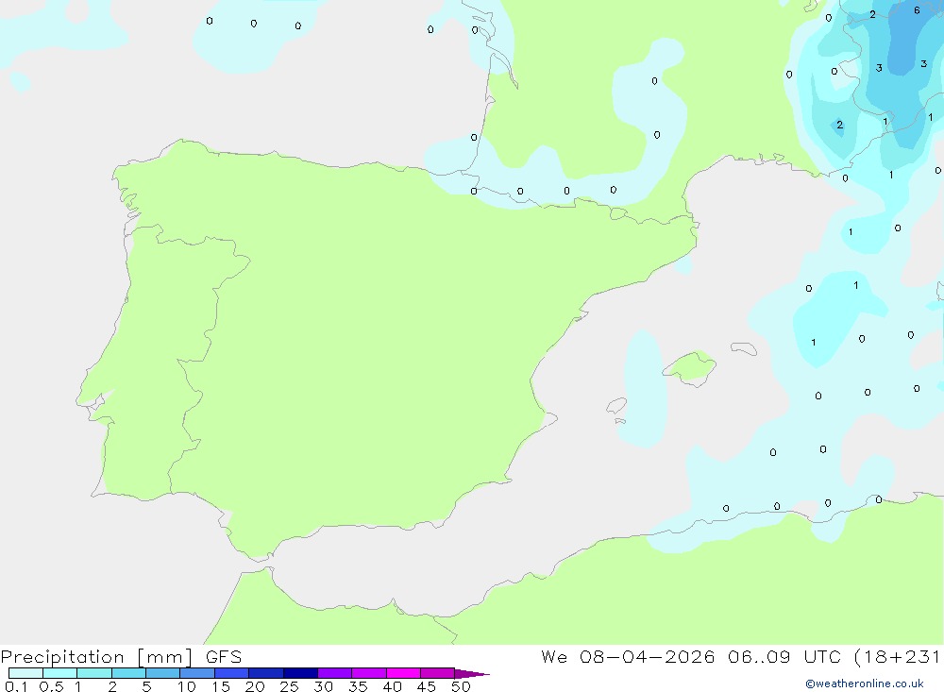Select the purple 35 to 40 legend swatch
This screenshot has height=692, width=944.
click(x=368, y=673)
